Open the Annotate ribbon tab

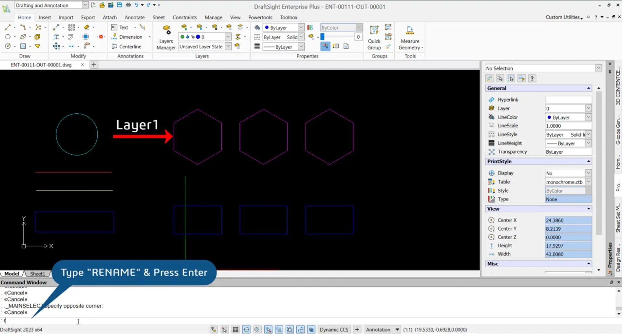click(x=134, y=17)
